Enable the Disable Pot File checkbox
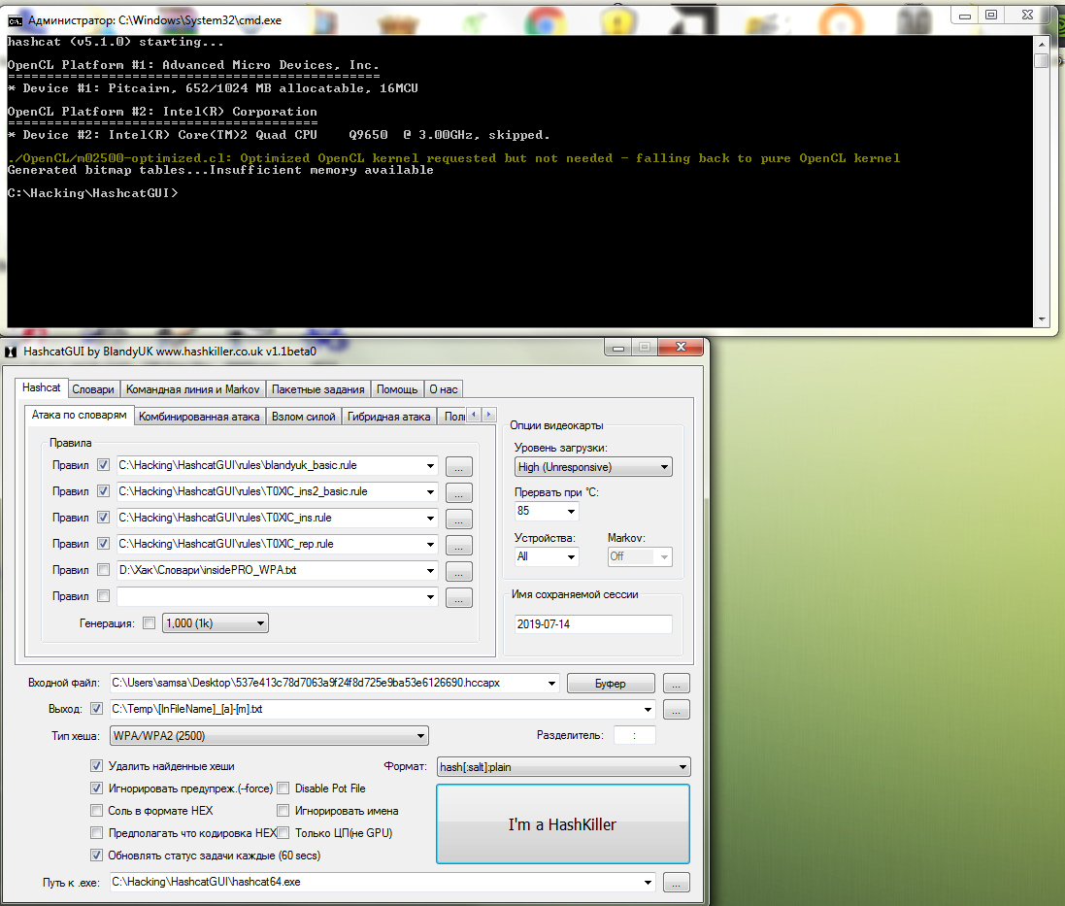This screenshot has height=906, width=1065. point(283,789)
